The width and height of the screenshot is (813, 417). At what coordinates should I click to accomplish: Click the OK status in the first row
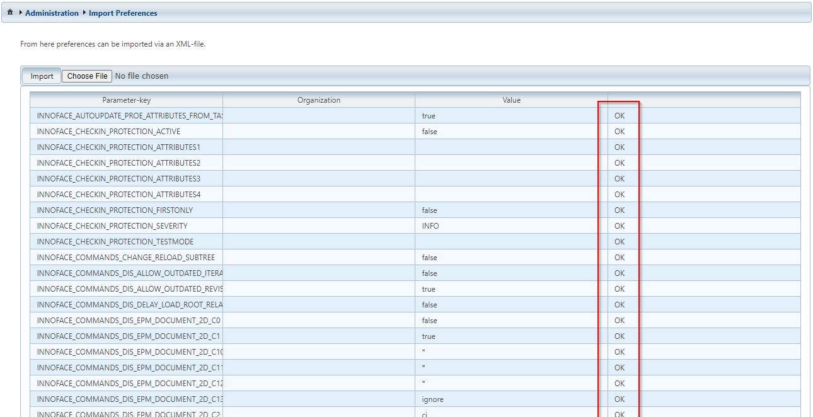coord(620,116)
